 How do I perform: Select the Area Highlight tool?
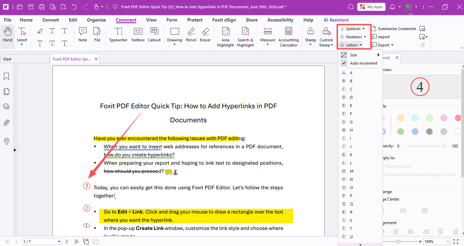225,37
